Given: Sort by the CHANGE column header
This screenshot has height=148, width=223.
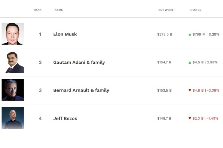Looking at the screenshot, I should coord(195,10).
